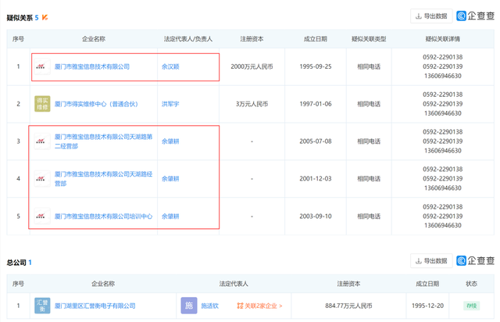Screen dimensions: 500x322
Task: Click company logo in 天湖路经营部 row 4
Action: click(x=42, y=179)
